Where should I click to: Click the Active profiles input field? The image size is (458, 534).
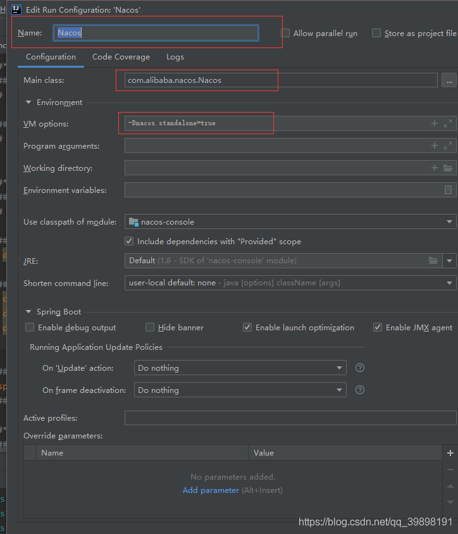tap(290, 418)
